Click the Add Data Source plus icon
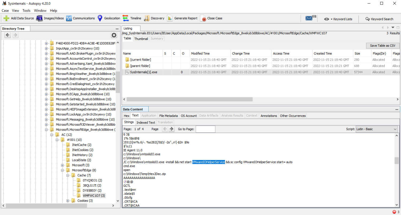Screen dimensions: 401x215 (x=6, y=18)
